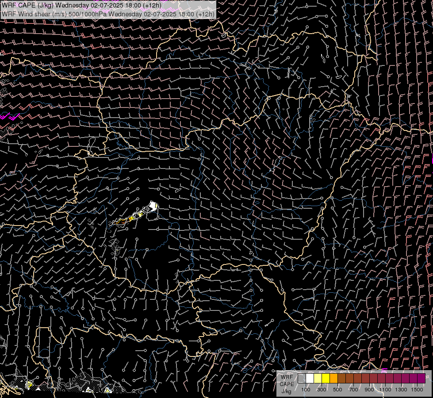
Task: Click the 500 legend label
Action: coord(337,390)
